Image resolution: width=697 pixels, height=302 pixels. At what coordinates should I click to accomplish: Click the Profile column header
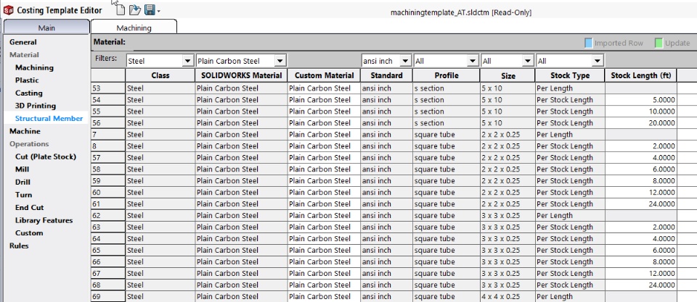[x=447, y=75]
